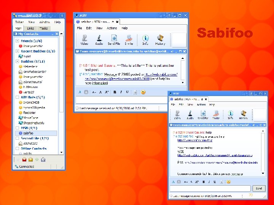This screenshot has height=205, width=274.
Task: Toggle Bold in the front MSN window
Action: tap(204, 182)
